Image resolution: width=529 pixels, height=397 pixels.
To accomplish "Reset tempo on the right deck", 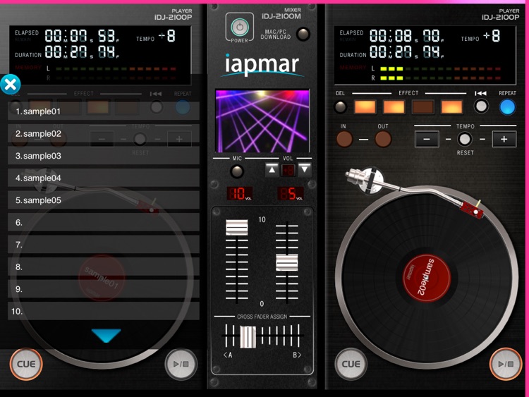I will (465, 139).
